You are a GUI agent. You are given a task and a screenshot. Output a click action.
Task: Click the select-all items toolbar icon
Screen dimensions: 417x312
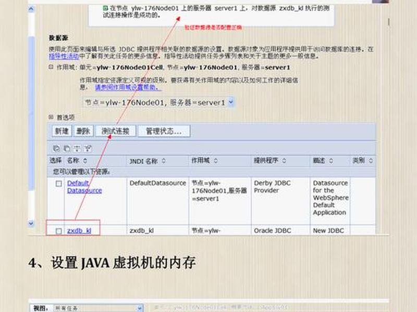click(x=56, y=148)
